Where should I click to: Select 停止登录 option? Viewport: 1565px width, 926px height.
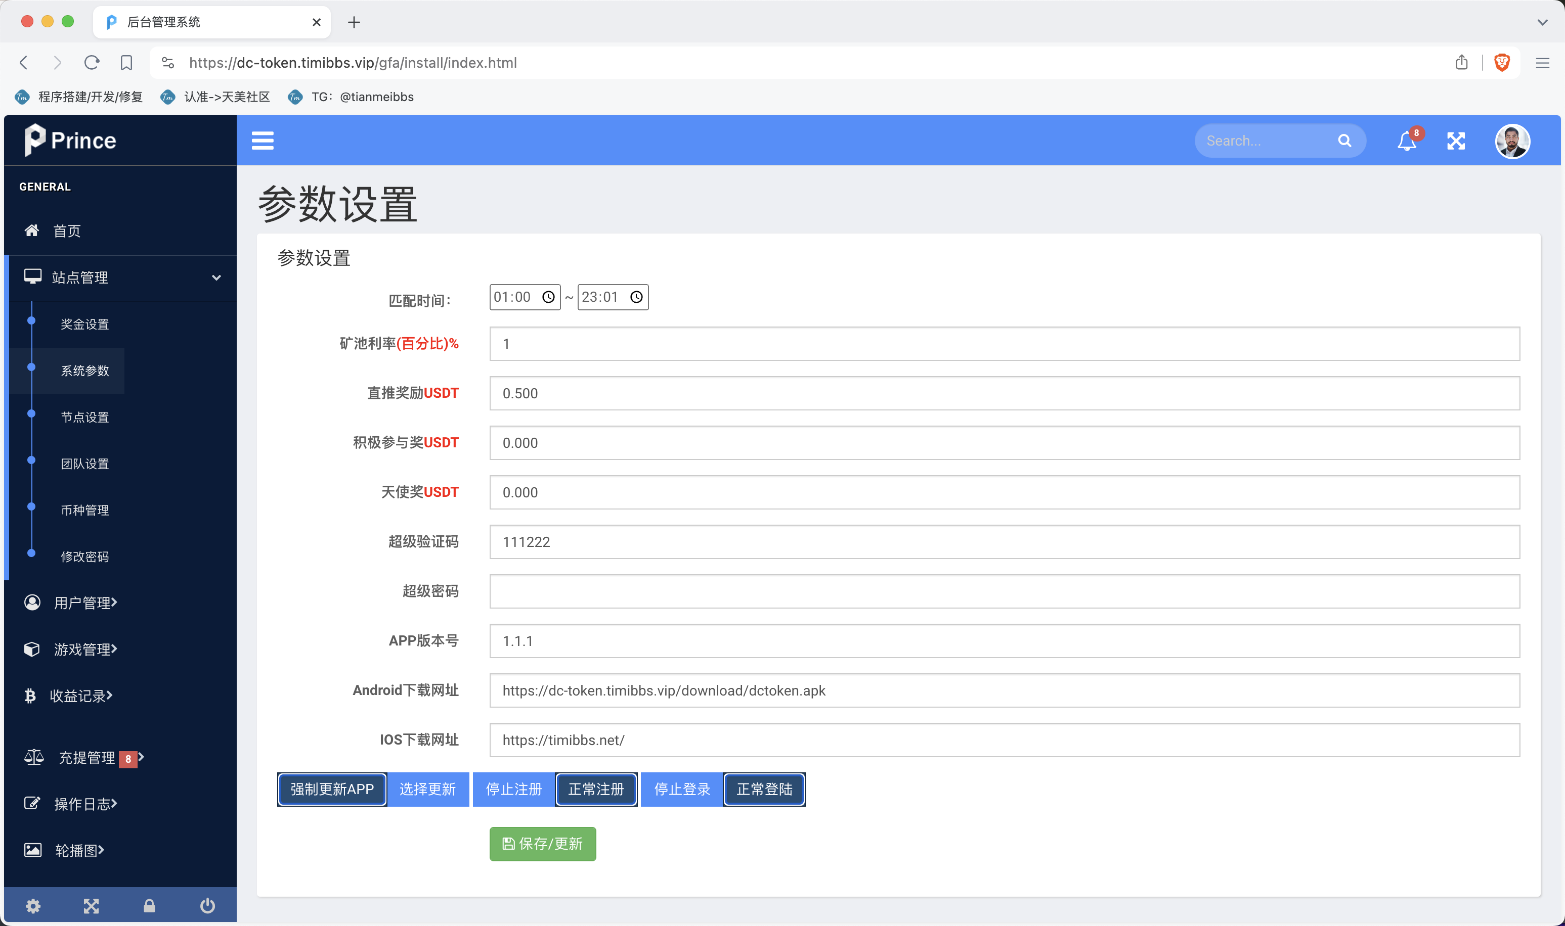click(x=682, y=790)
